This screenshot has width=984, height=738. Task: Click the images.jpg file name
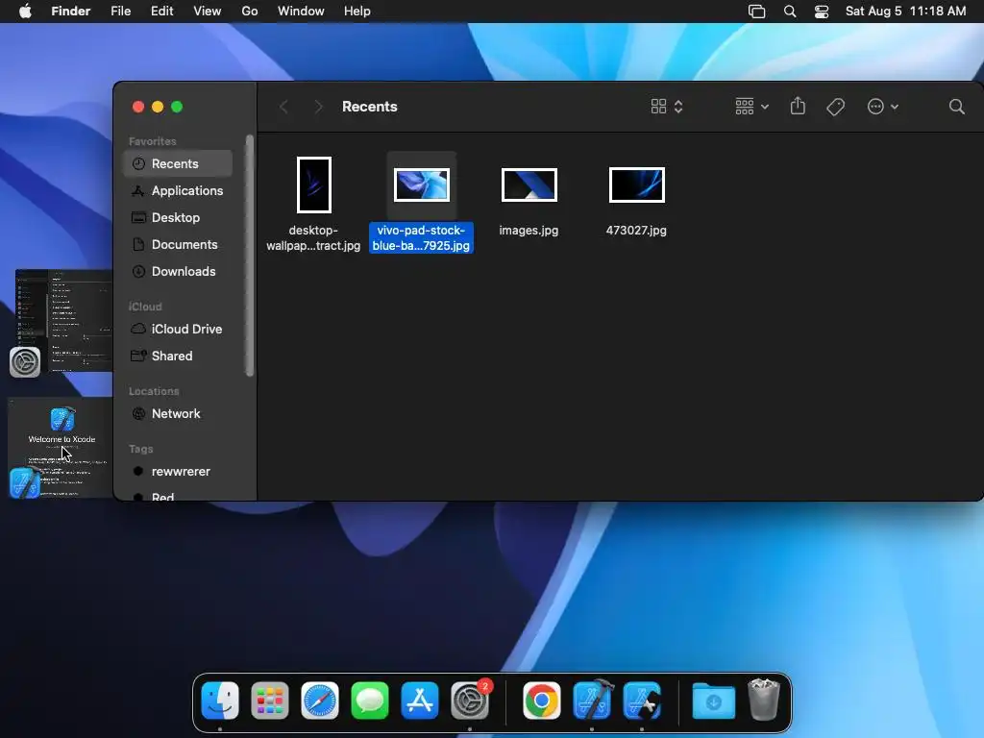pos(529,231)
